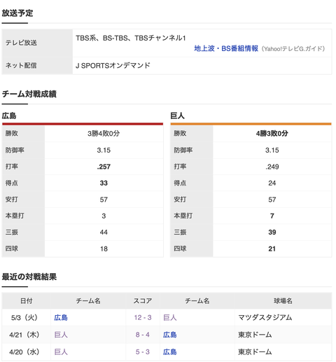The height and width of the screenshot is (362, 336).
Task: Select the 最近の対戦結果 heading
Action: click(x=29, y=277)
